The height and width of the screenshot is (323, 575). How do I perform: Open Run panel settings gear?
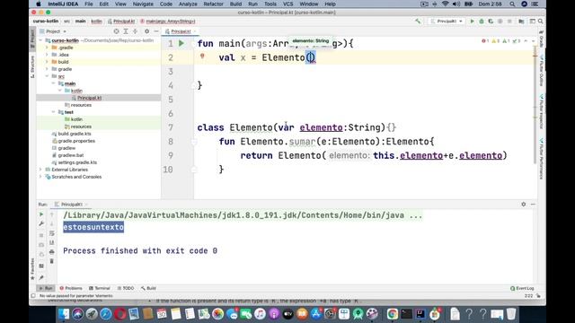tap(523, 204)
